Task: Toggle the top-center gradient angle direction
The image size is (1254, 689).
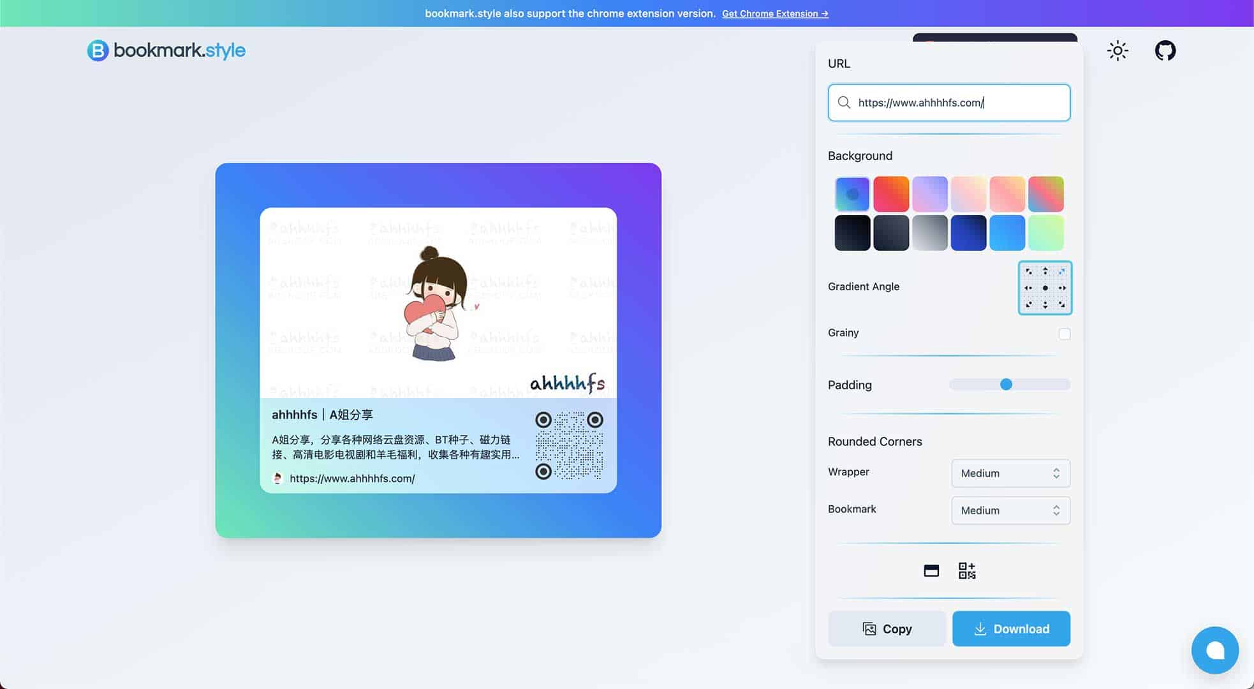Action: pyautogui.click(x=1045, y=272)
